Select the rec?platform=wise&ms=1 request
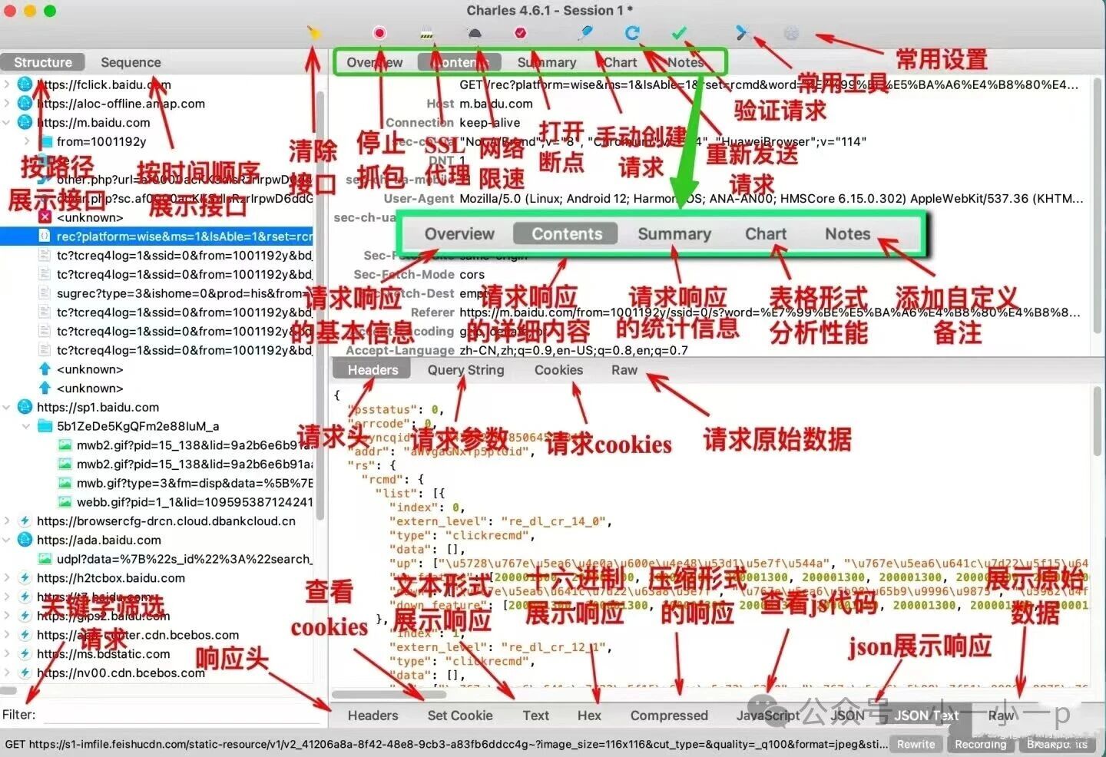The image size is (1106, 757). (157, 236)
